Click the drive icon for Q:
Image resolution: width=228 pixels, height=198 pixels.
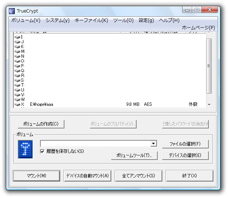[x=17, y=71]
